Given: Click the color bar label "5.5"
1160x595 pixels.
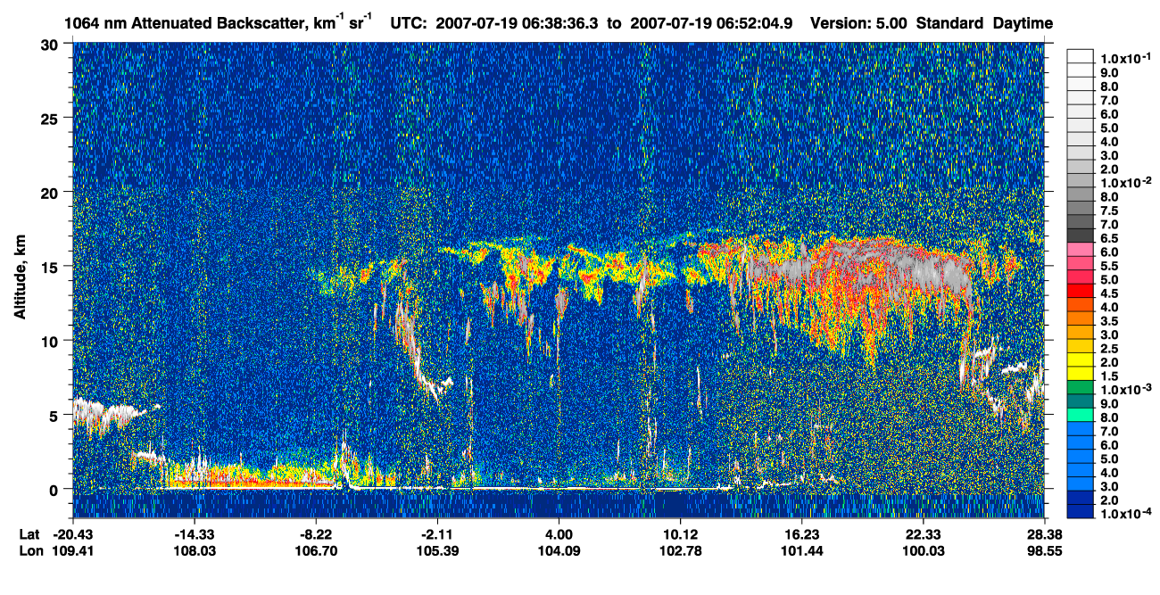Looking at the screenshot, I should (x=1109, y=267).
